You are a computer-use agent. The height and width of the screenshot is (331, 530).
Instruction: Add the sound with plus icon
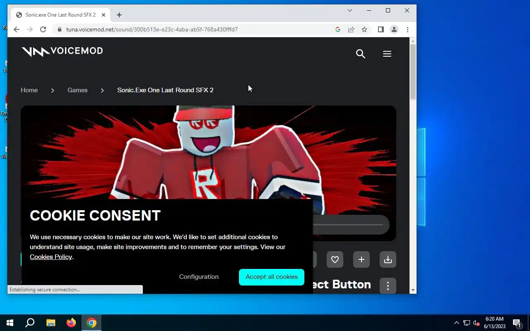click(361, 259)
